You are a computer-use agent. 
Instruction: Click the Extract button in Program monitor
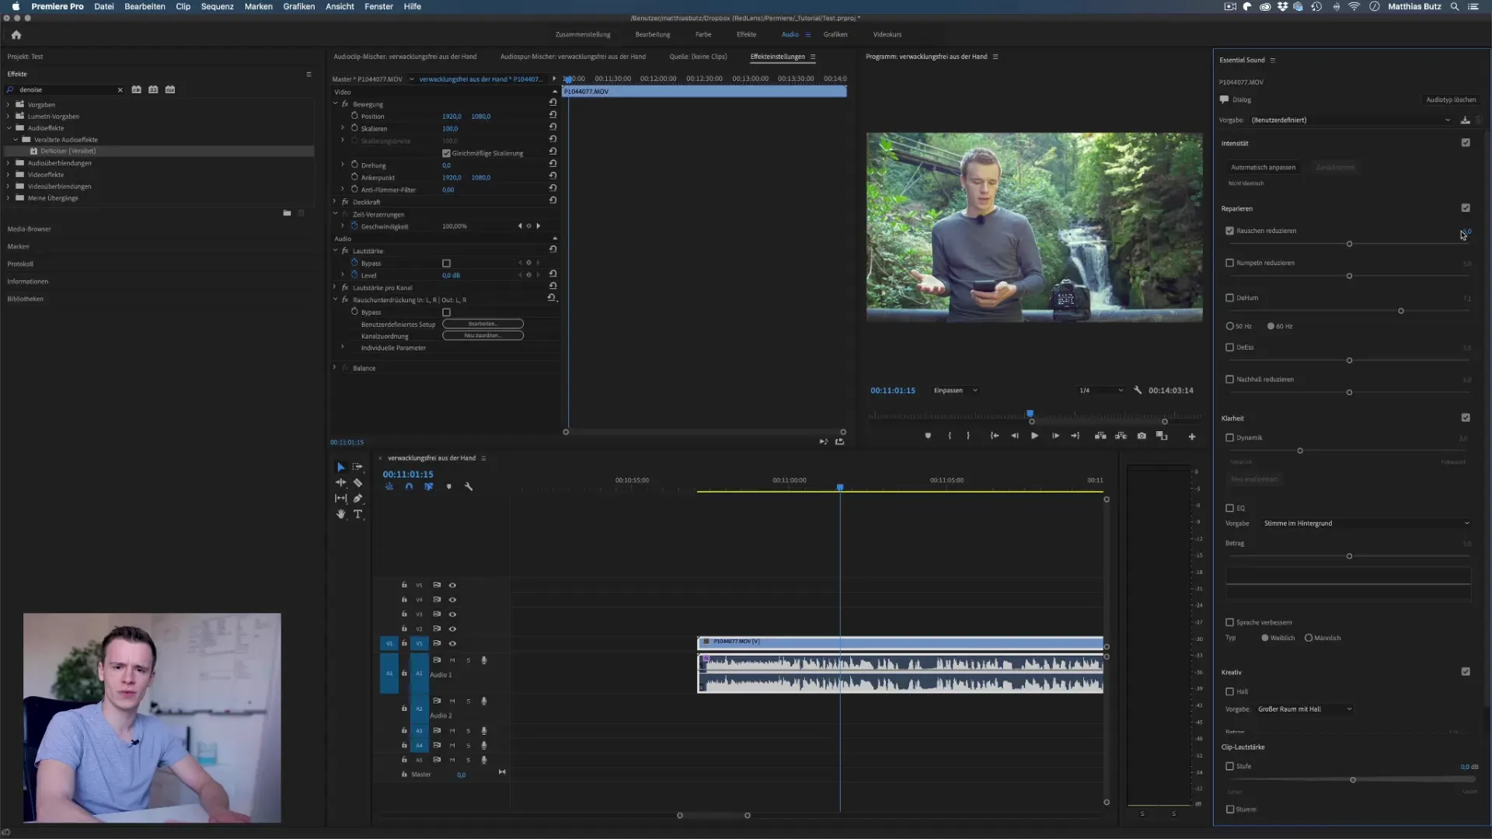pos(1121,436)
